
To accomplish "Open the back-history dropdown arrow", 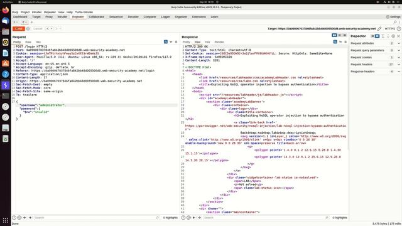I will 52,29.
